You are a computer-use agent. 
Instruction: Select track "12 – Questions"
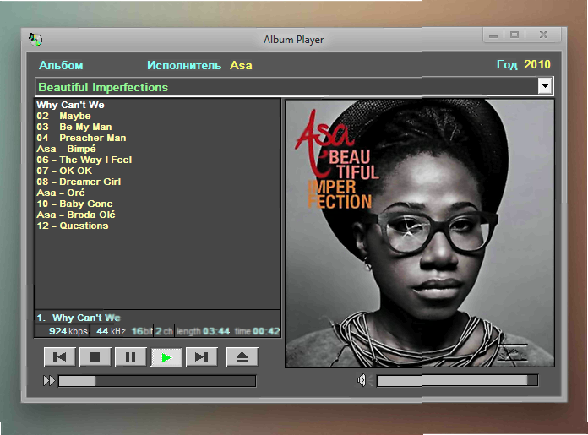coord(73,226)
